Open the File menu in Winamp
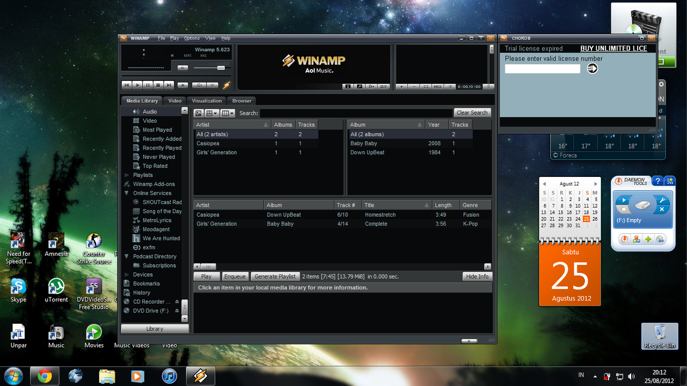Image resolution: width=687 pixels, height=386 pixels. point(162,38)
